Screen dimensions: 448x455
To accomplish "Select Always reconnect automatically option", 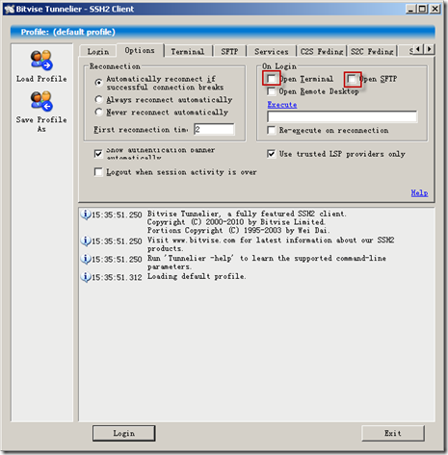I will click(99, 99).
